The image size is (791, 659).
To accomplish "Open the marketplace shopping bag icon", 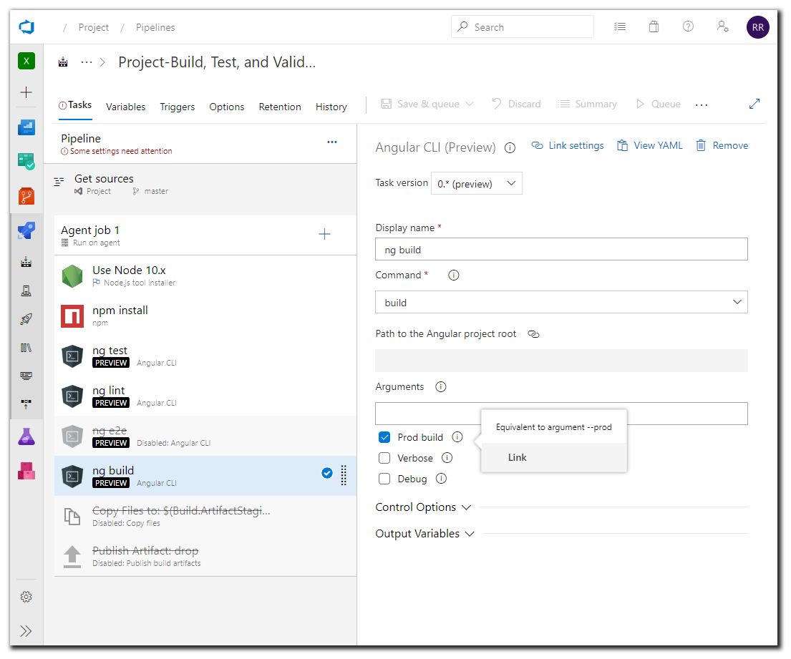I will pyautogui.click(x=654, y=26).
